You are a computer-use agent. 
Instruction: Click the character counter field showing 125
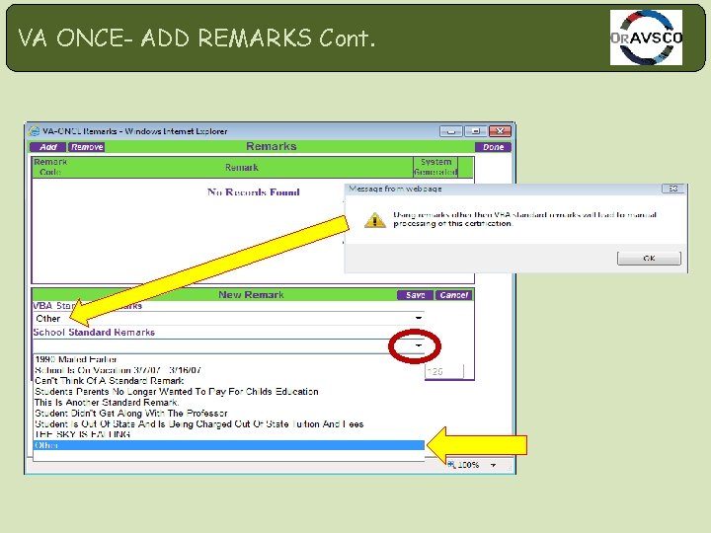(x=444, y=372)
